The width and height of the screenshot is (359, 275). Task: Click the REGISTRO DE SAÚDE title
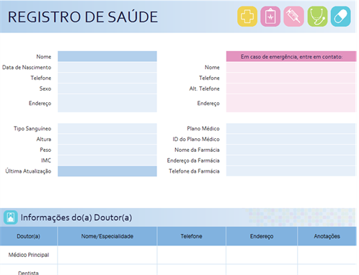click(83, 17)
